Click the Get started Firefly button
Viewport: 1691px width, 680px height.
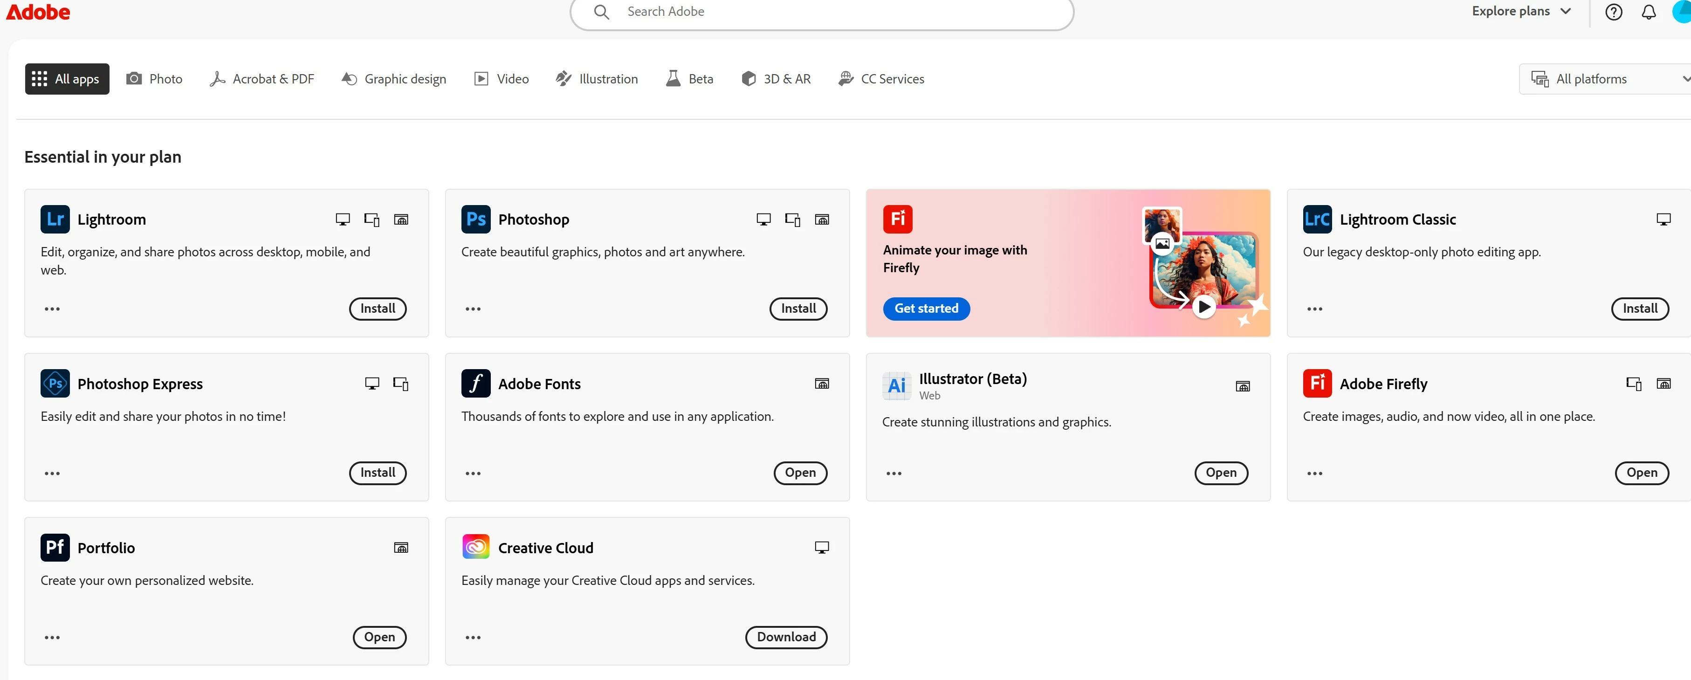926,309
